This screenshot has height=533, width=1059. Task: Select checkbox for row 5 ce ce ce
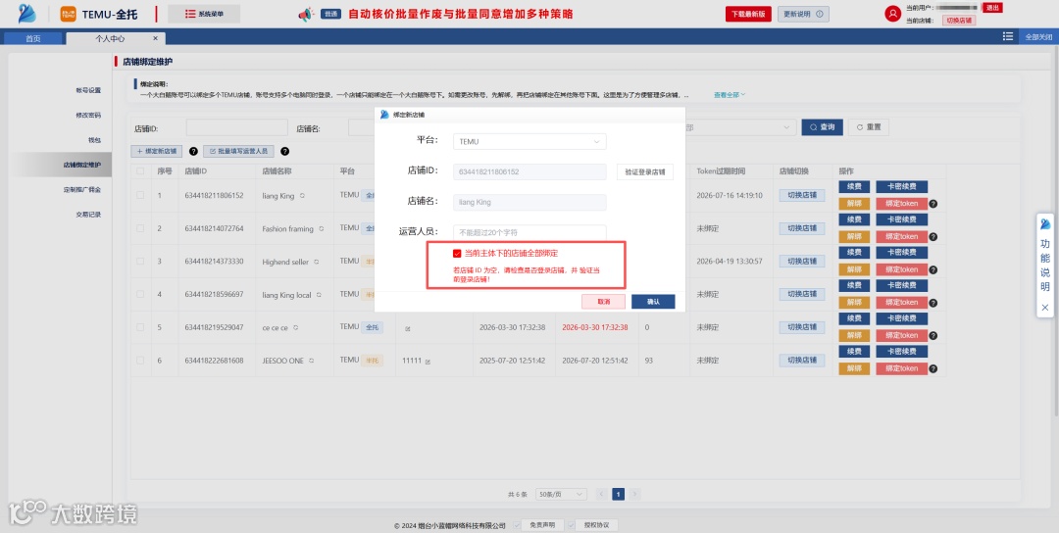coord(140,327)
